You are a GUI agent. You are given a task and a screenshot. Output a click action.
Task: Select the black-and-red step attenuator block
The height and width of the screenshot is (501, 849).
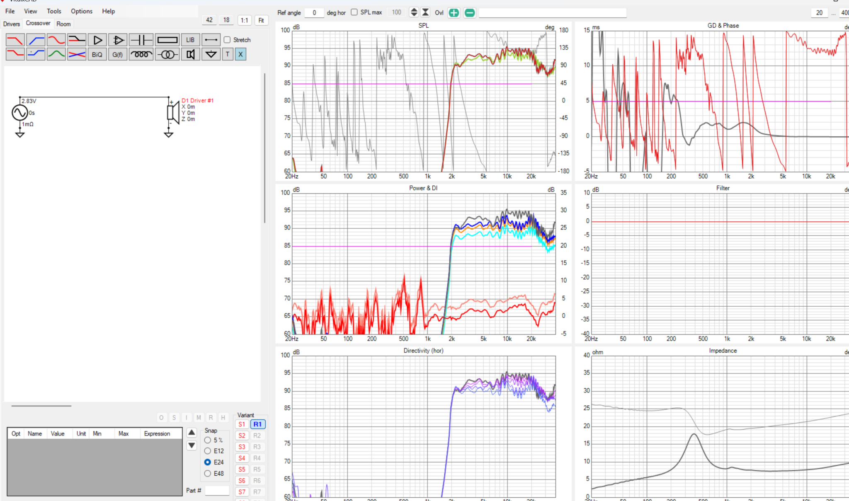coord(77,40)
